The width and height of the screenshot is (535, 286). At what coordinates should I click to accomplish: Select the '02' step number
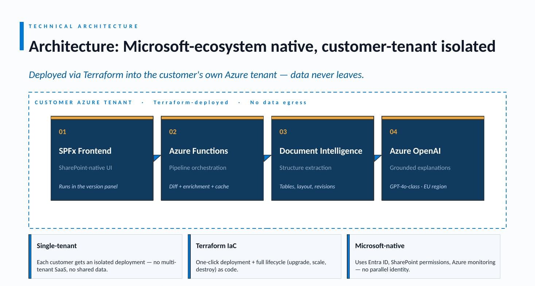[x=173, y=132]
